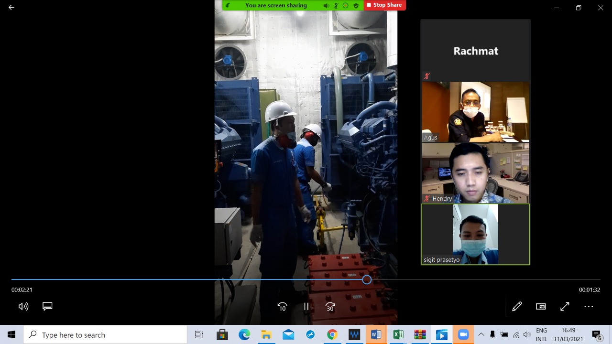
Task: Switch to Zoom on taskbar
Action: (463, 335)
